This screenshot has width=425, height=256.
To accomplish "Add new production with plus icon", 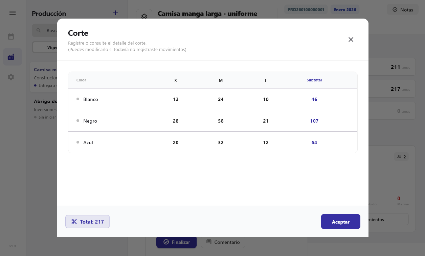I will pyautogui.click(x=115, y=13).
